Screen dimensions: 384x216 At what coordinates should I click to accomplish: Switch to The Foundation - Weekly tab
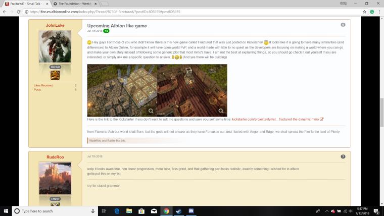point(75,4)
